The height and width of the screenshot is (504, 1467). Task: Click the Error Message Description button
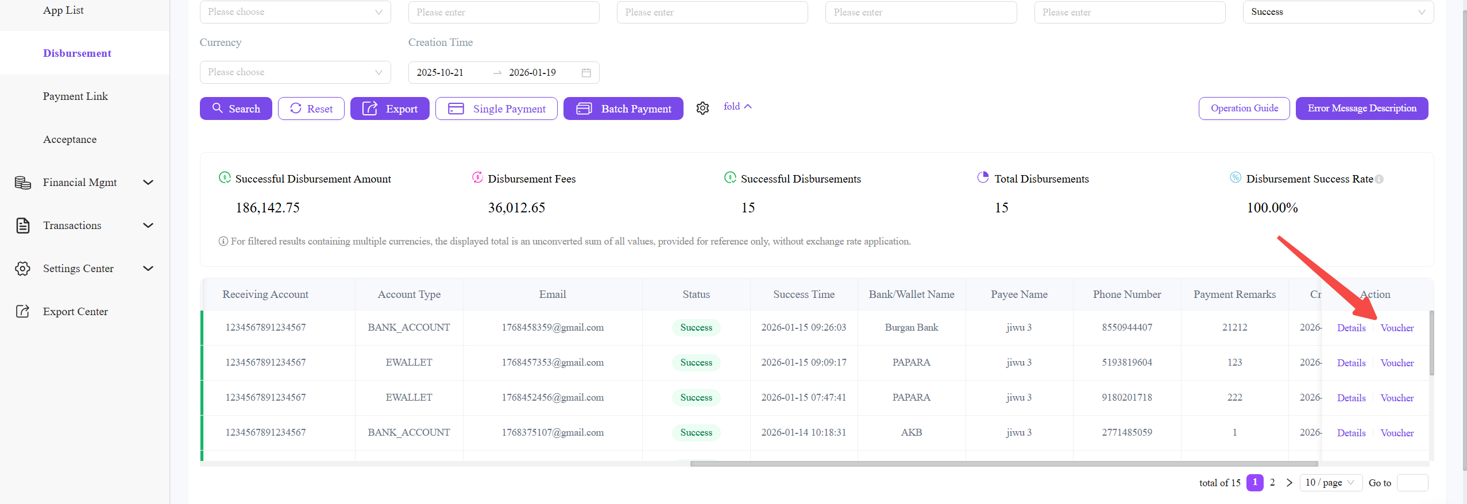1361,108
